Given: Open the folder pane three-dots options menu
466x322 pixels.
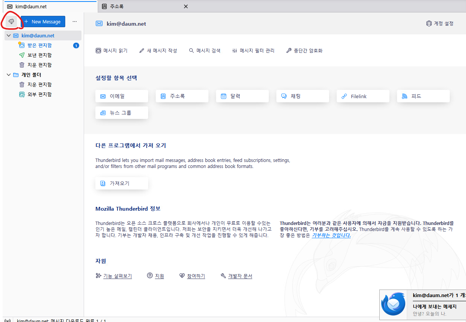Looking at the screenshot, I should (74, 22).
